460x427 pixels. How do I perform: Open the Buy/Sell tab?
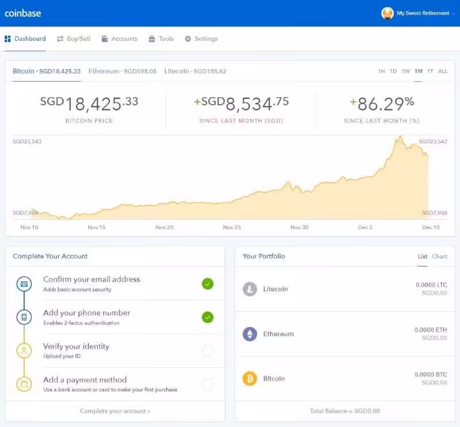73,39
